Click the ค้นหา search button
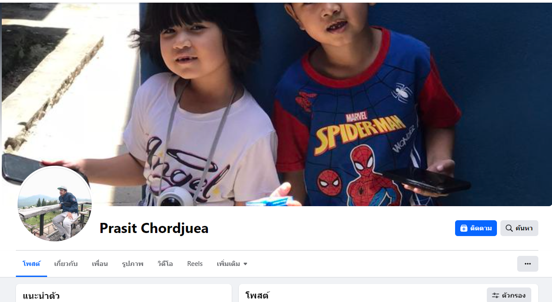 coord(519,228)
